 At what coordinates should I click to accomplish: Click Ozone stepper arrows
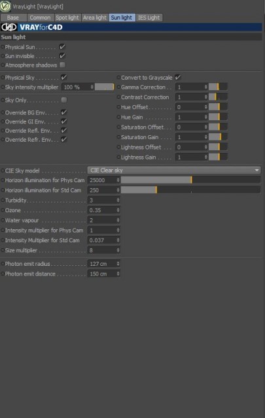click(118, 210)
